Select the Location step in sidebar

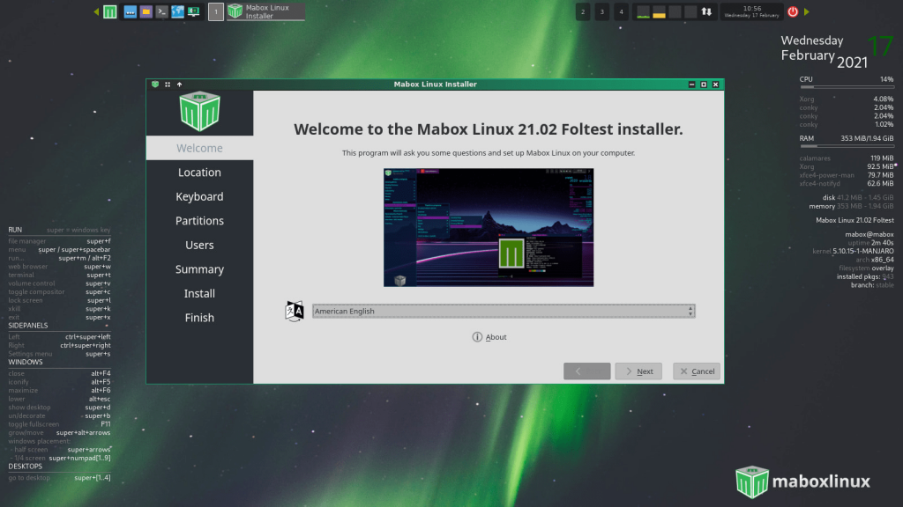click(x=199, y=173)
